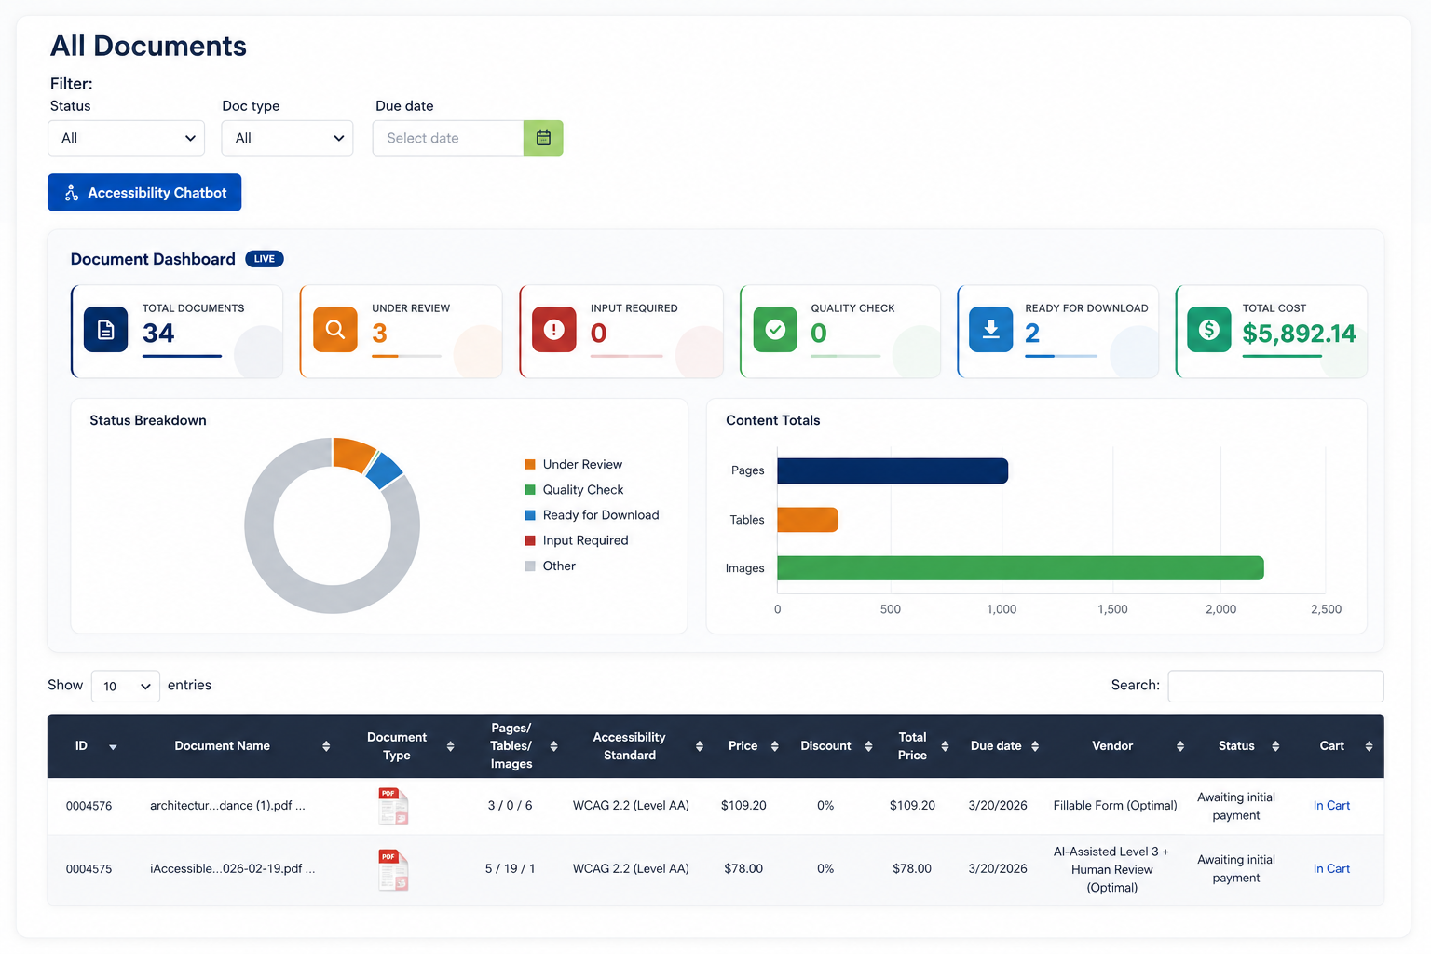This screenshot has width=1431, height=954.
Task: Sort by Price column arrows
Action: click(774, 746)
